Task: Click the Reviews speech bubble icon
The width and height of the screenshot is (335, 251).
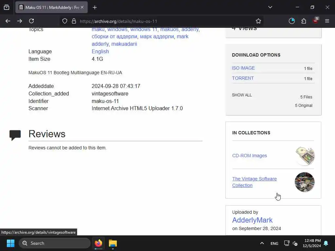Action: coord(15,135)
